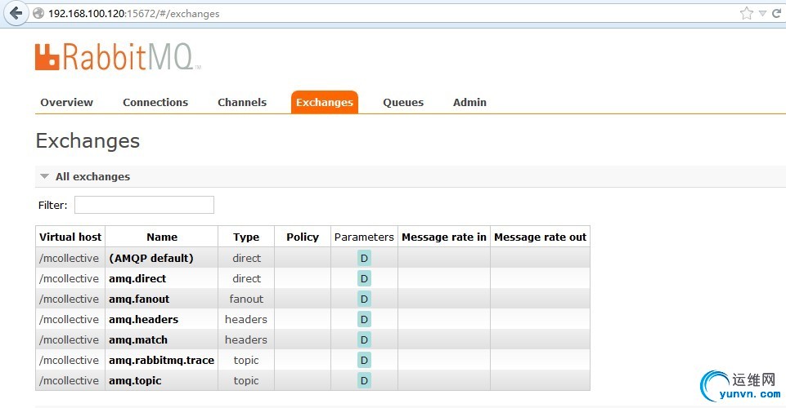Open the amq.headers exchange

tap(143, 320)
